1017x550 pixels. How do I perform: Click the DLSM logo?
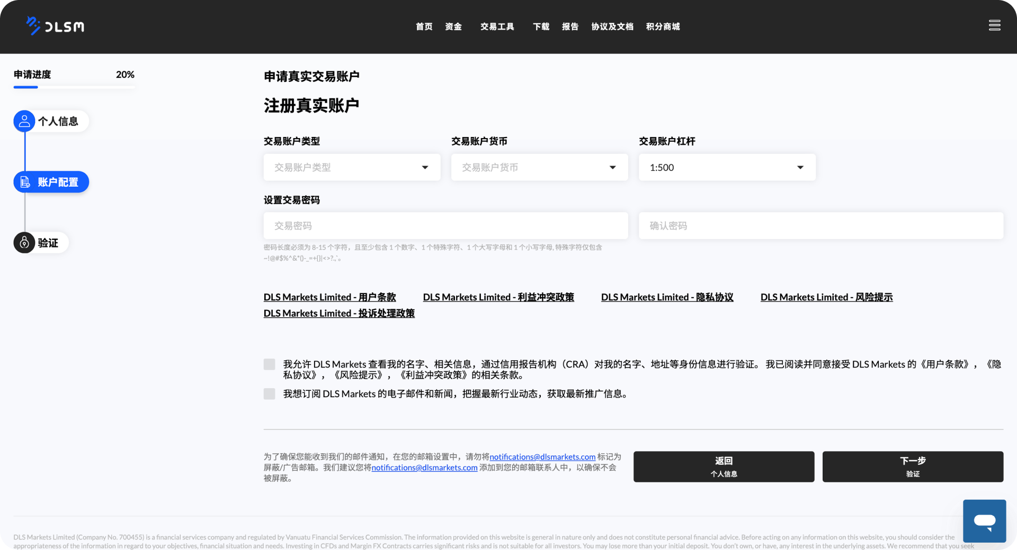[x=55, y=25]
